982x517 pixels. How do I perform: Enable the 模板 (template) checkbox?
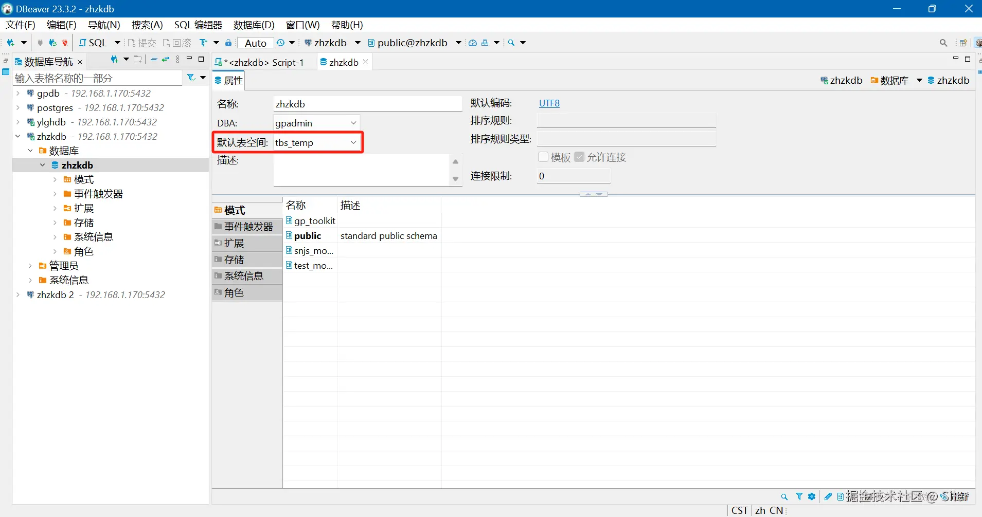(x=543, y=157)
